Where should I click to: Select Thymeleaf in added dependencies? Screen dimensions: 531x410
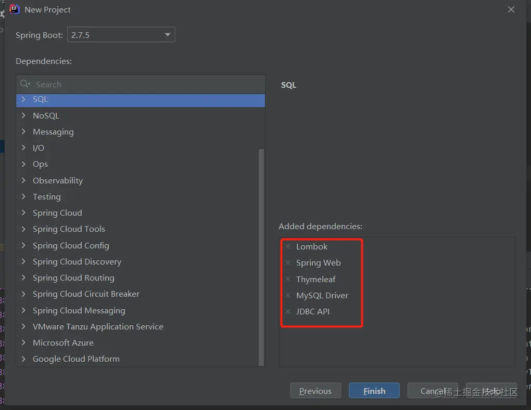click(x=315, y=279)
